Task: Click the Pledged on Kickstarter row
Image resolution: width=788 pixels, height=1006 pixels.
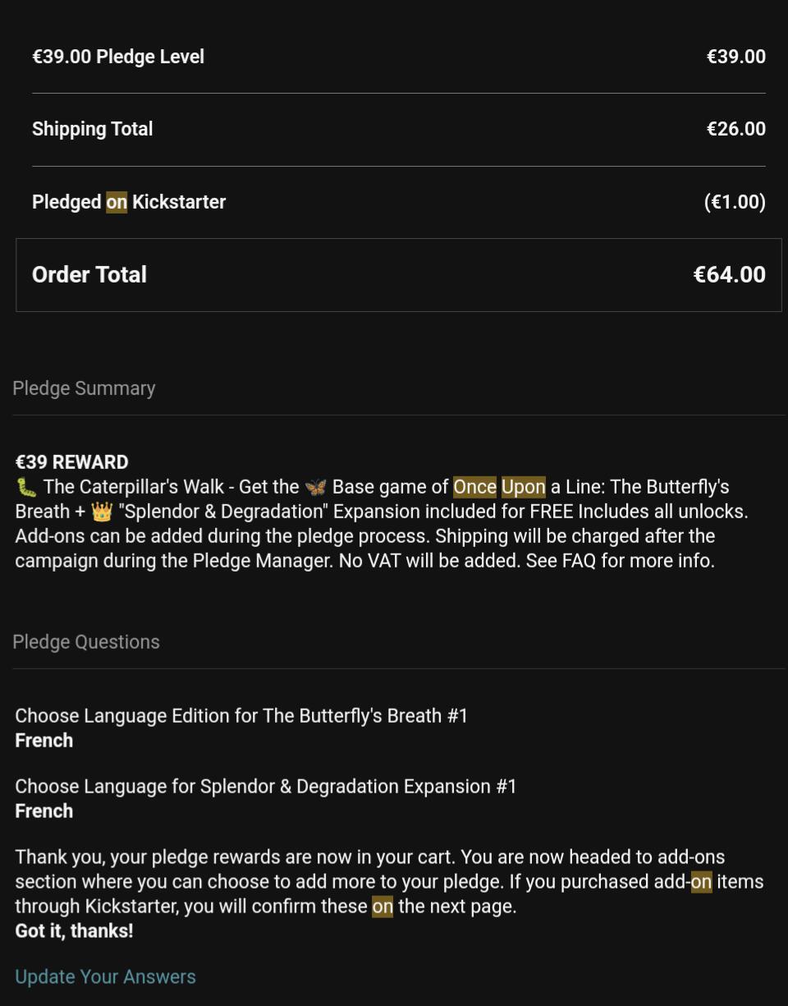Action: click(x=399, y=202)
